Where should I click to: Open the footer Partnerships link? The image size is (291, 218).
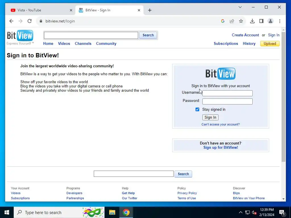coord(75,198)
